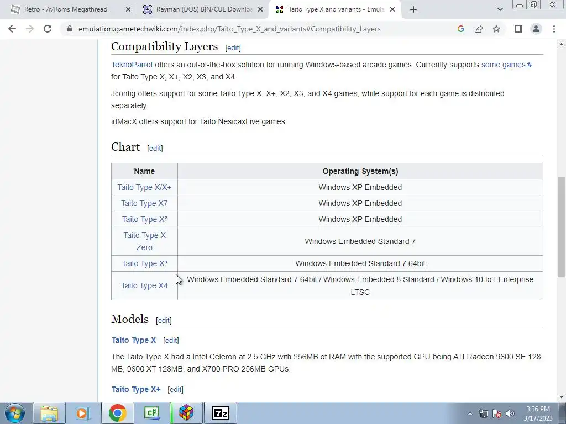Open the colorful cube taskbar app
The height and width of the screenshot is (424, 566).
186,413
